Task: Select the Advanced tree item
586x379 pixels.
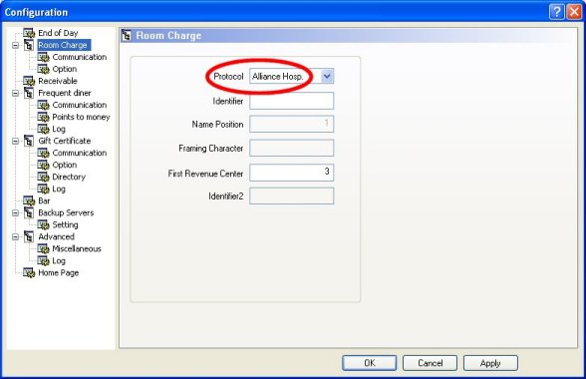Action: pos(56,236)
